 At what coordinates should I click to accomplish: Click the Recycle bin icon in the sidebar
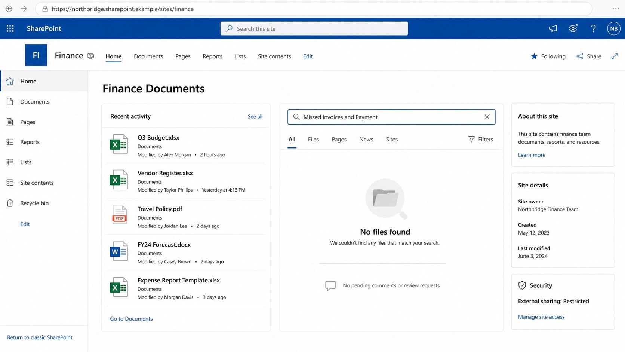(x=10, y=203)
